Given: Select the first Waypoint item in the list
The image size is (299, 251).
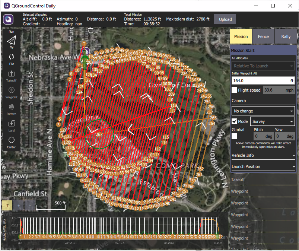Looking at the screenshot, I should (x=263, y=191).
